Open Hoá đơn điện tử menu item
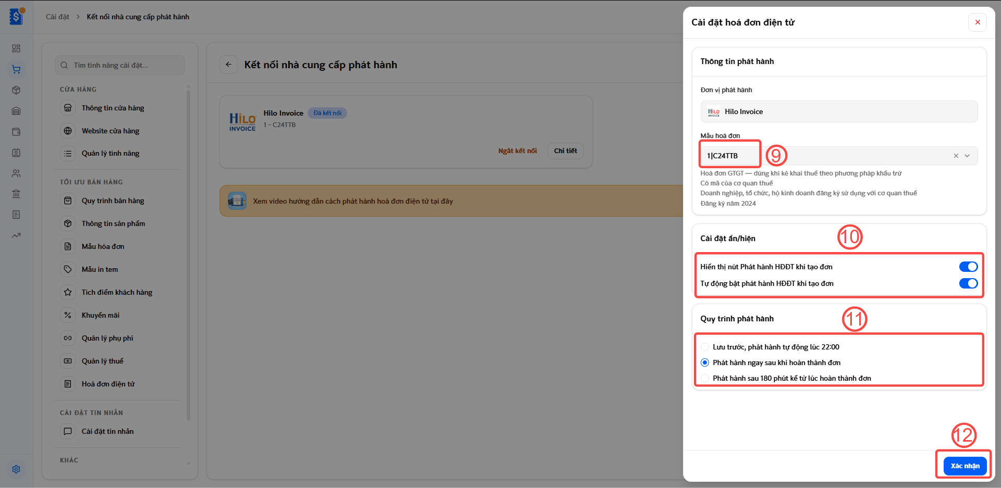The width and height of the screenshot is (1001, 488). 108,384
